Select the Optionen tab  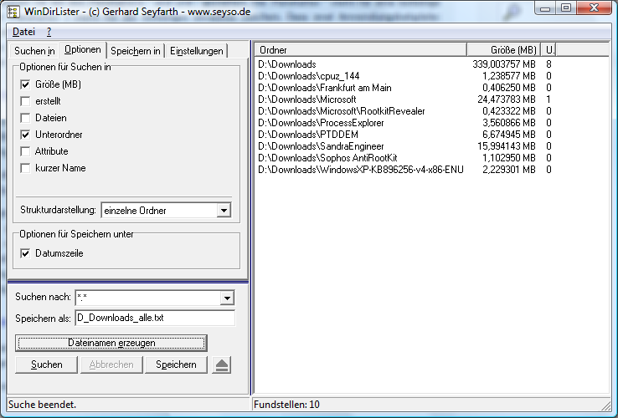(83, 49)
